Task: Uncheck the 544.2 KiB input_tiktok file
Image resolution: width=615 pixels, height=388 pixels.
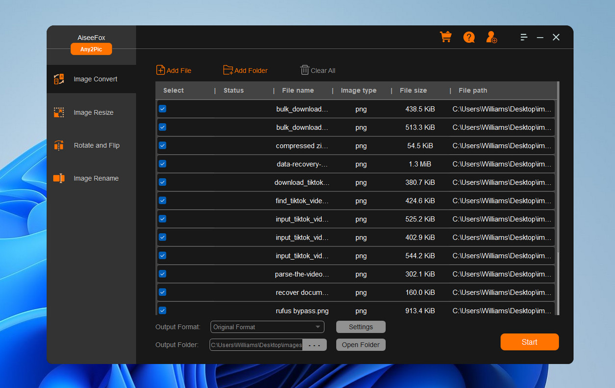Action: [162, 255]
